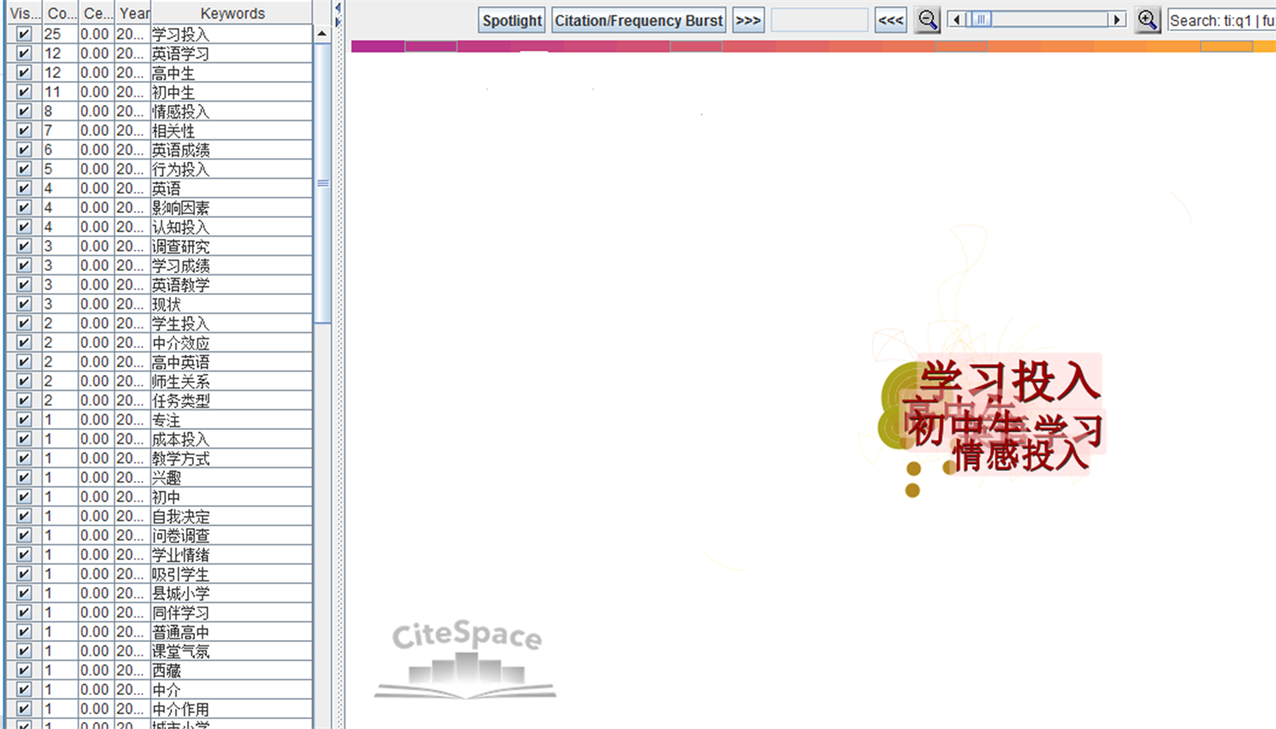1276x729 pixels.
Task: Click the zoom out magnifier icon
Action: [927, 20]
